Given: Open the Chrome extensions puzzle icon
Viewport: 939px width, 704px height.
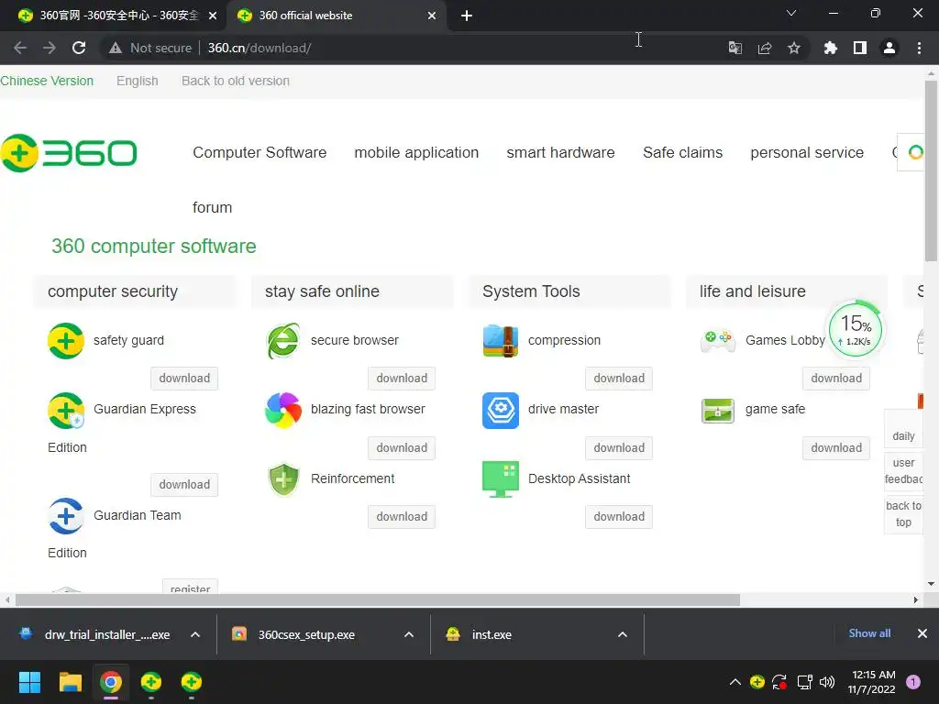Looking at the screenshot, I should (831, 48).
